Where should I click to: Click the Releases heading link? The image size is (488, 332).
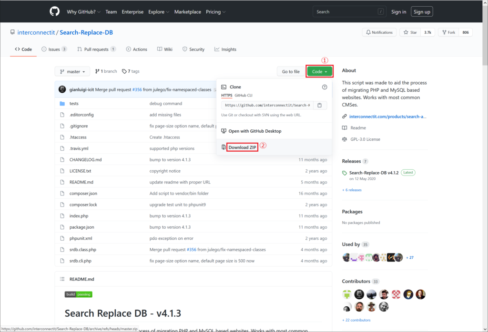pyautogui.click(x=351, y=161)
